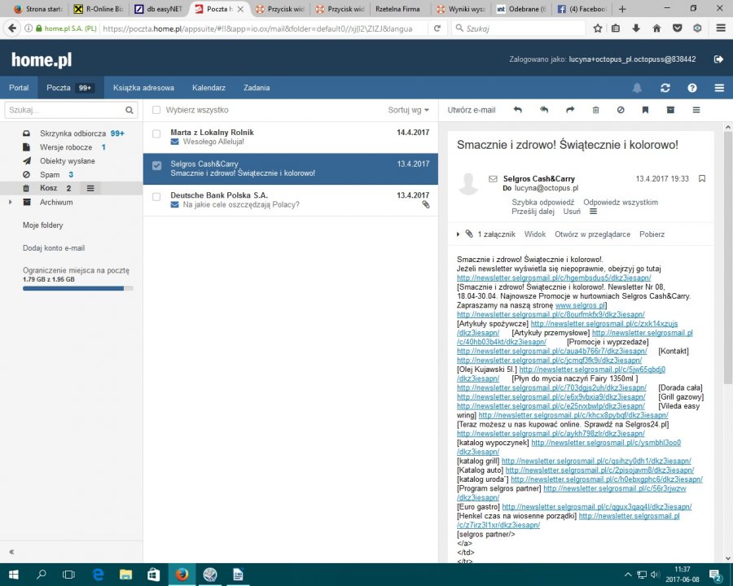Open more actions icon next to Usuń
This screenshot has height=586, width=733.
coord(593,212)
